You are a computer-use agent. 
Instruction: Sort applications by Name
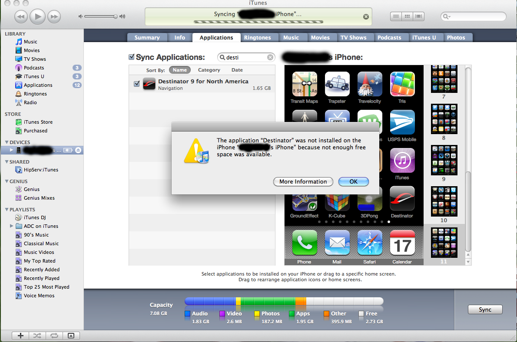(180, 70)
